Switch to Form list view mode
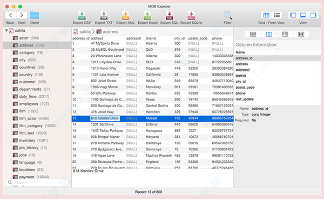The width and height of the screenshot is (324, 199). tap(276, 15)
